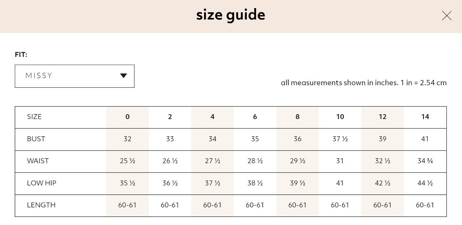The width and height of the screenshot is (462, 225).
Task: Click the LENGTH row label
Action: tap(41, 205)
